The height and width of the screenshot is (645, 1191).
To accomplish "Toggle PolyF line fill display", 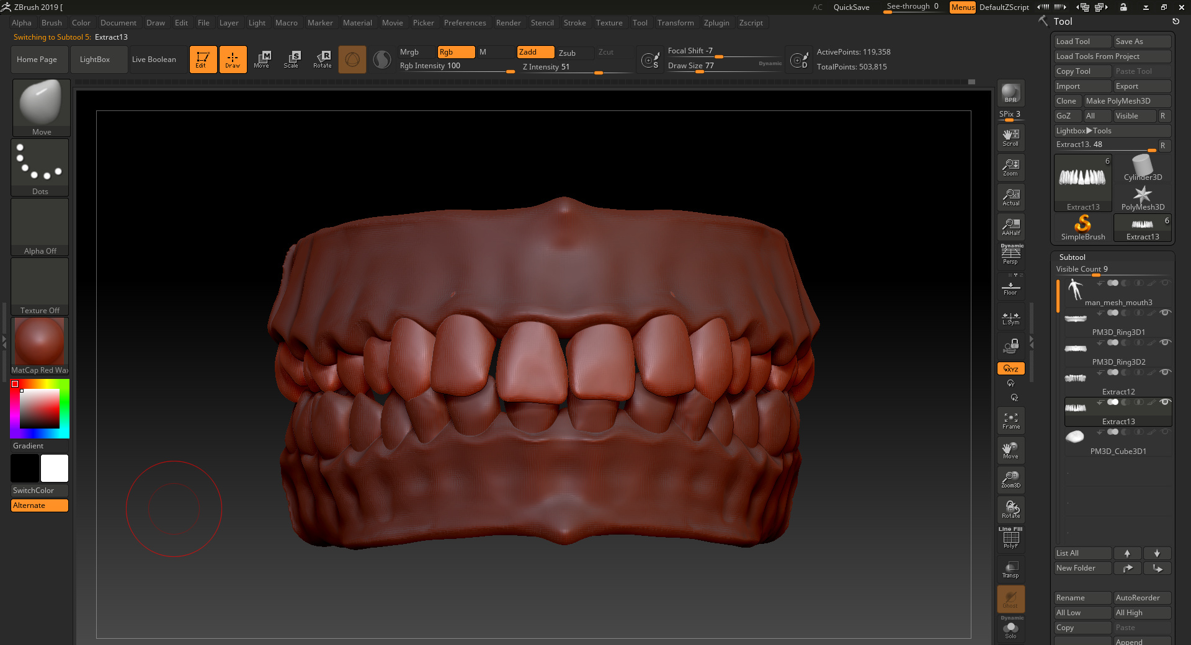I will tap(1010, 538).
